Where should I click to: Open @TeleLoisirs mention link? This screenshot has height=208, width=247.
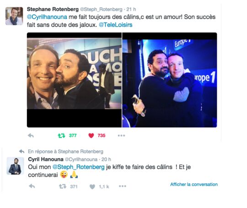coord(115,25)
